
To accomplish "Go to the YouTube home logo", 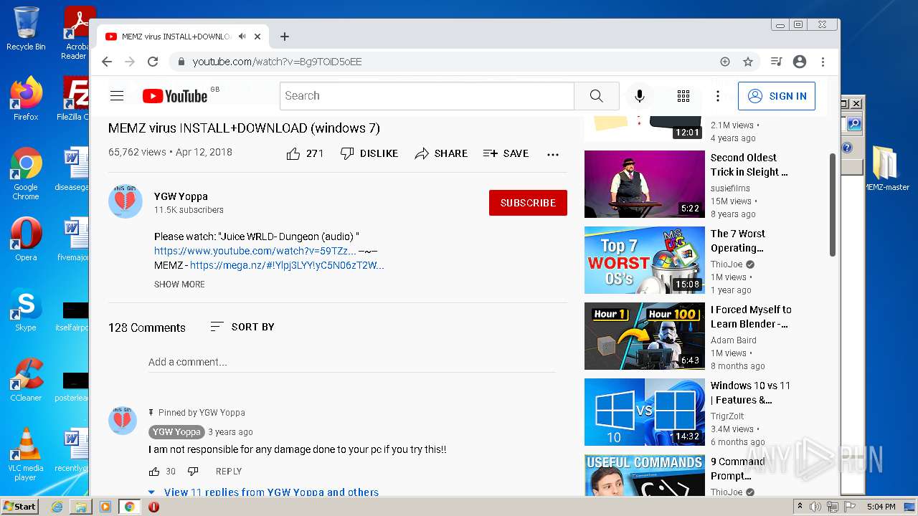I will click(x=175, y=96).
